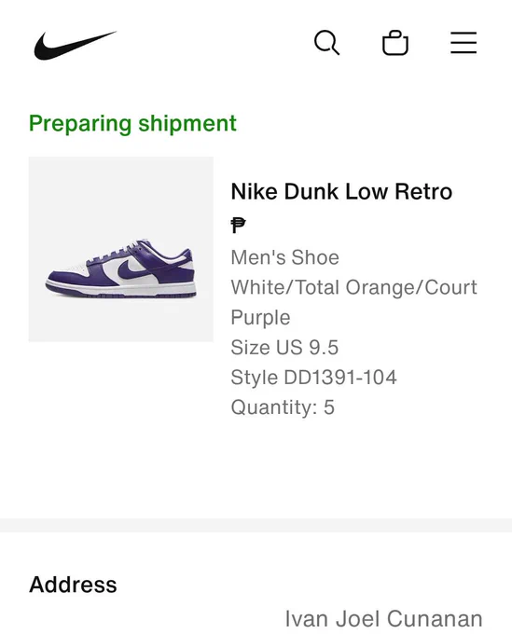This screenshot has width=512, height=634.
Task: Click the Address section heading
Action: pyautogui.click(x=73, y=585)
